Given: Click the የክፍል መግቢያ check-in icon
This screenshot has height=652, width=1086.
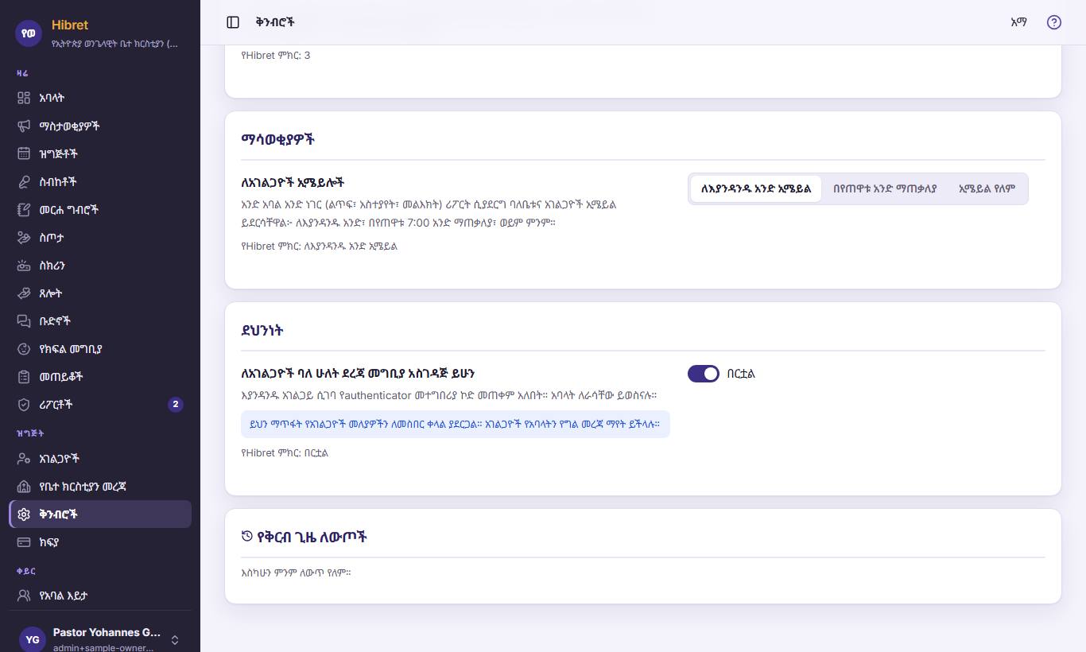Looking at the screenshot, I should pos(24,348).
